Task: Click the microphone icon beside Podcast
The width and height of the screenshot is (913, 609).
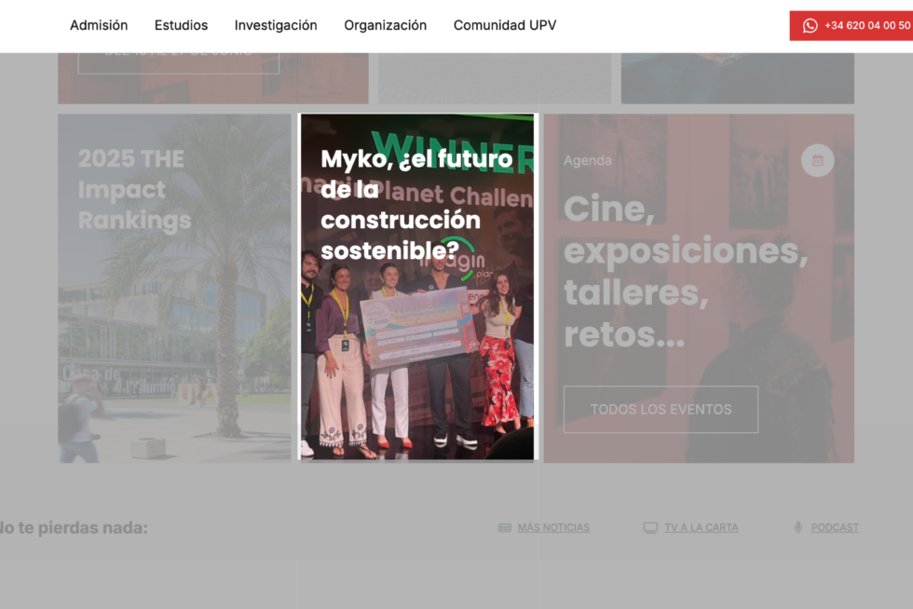Action: click(x=798, y=528)
